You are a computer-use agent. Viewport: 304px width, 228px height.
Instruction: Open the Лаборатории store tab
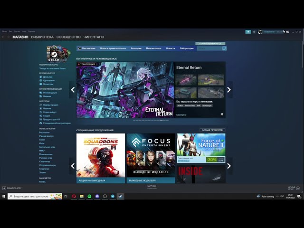[187, 48]
